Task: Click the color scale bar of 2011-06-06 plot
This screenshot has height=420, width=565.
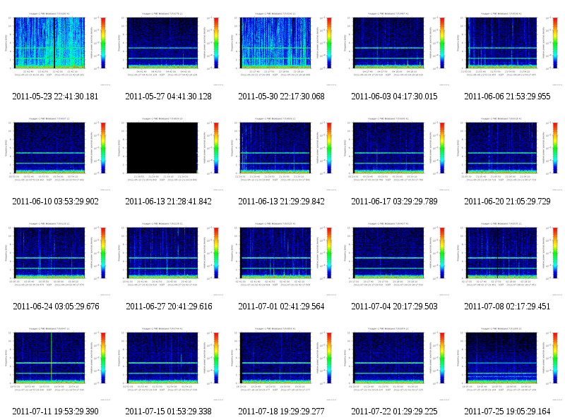Action: tap(555, 43)
